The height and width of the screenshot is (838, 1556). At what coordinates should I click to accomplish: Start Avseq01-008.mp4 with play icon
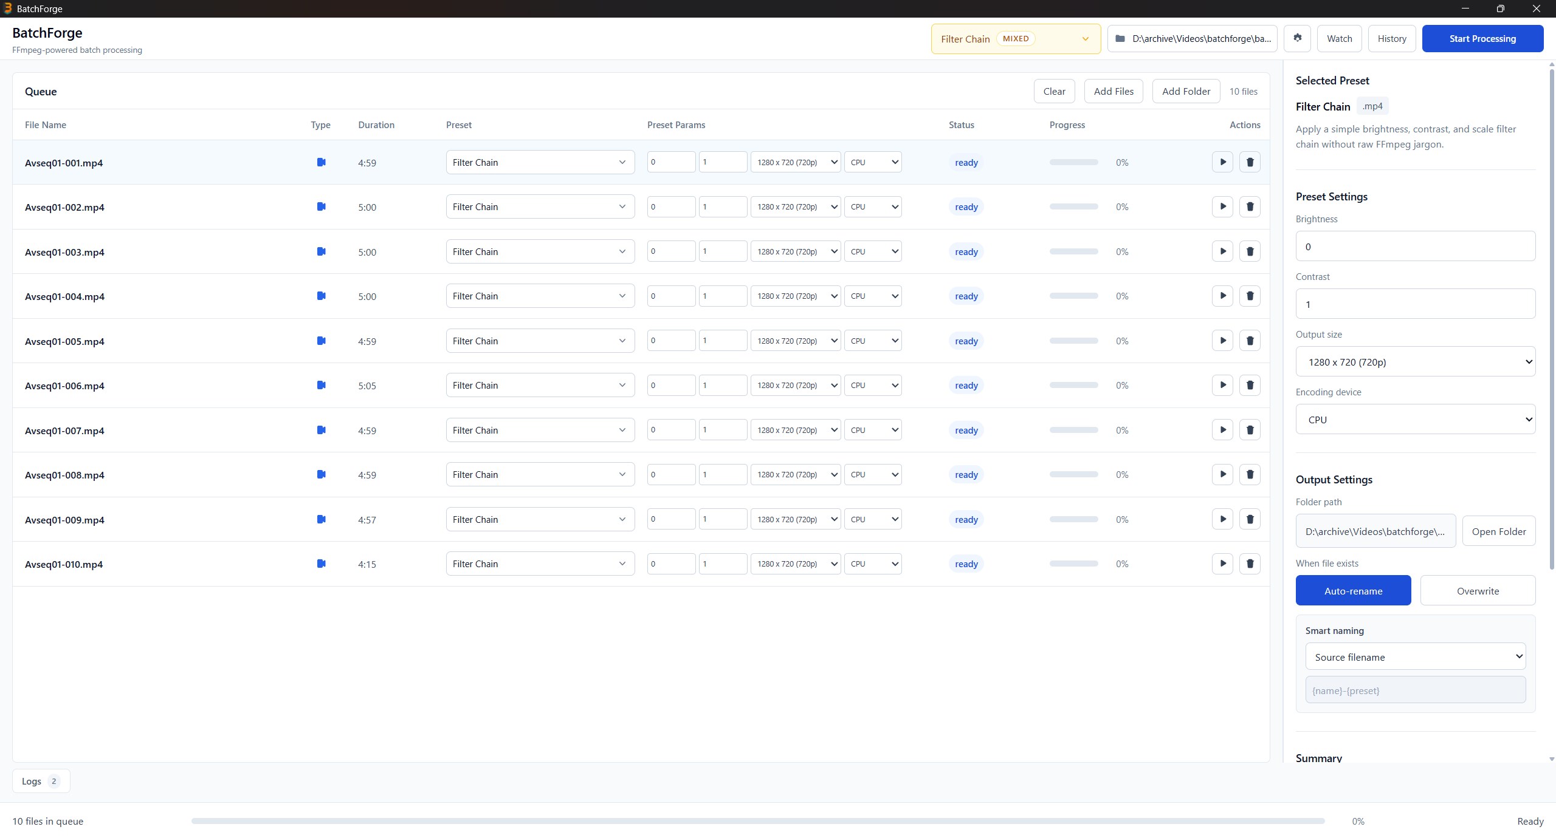coord(1222,474)
